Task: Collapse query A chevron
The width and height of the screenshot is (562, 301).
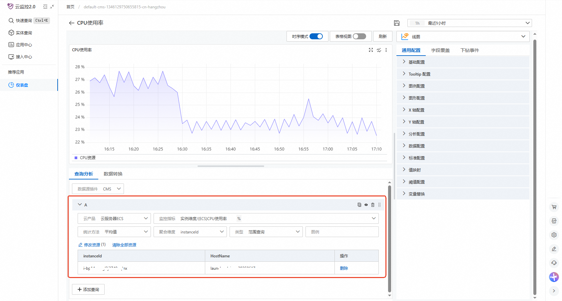Action: pos(80,204)
